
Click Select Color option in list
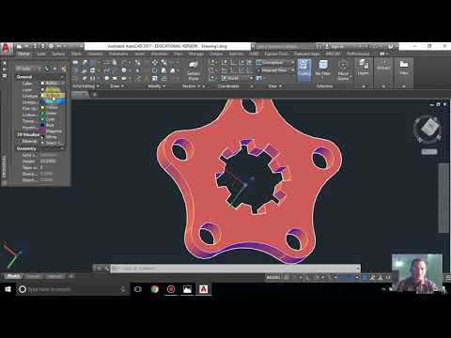(x=53, y=143)
